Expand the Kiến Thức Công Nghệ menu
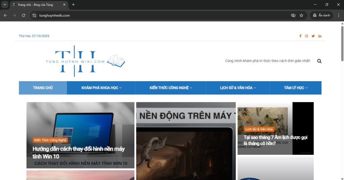This screenshot has width=344, height=180. (x=171, y=88)
